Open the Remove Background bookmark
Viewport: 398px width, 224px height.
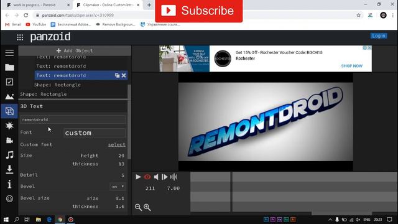[116, 24]
